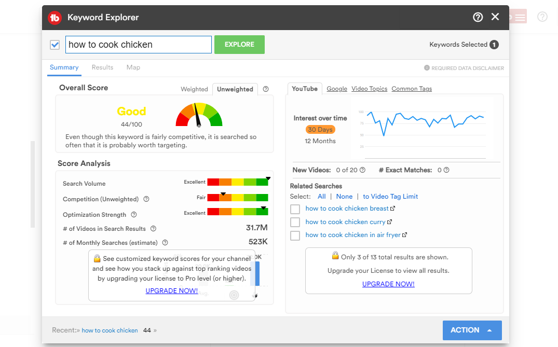Click help icon for Monthly Searches estimate

[165, 243]
